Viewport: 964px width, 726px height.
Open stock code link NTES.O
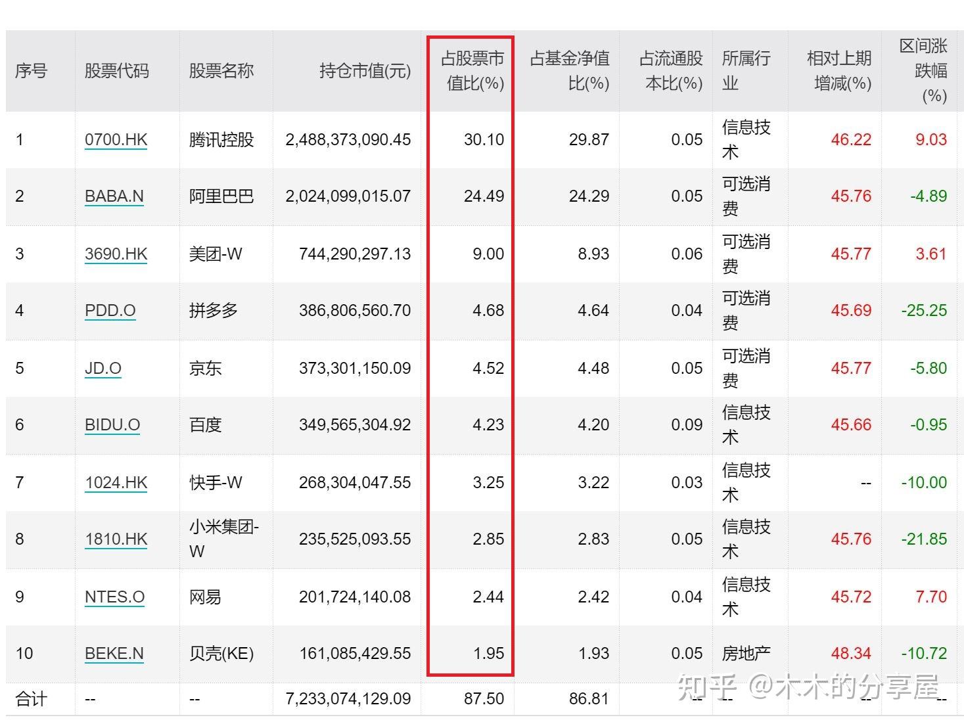point(114,597)
